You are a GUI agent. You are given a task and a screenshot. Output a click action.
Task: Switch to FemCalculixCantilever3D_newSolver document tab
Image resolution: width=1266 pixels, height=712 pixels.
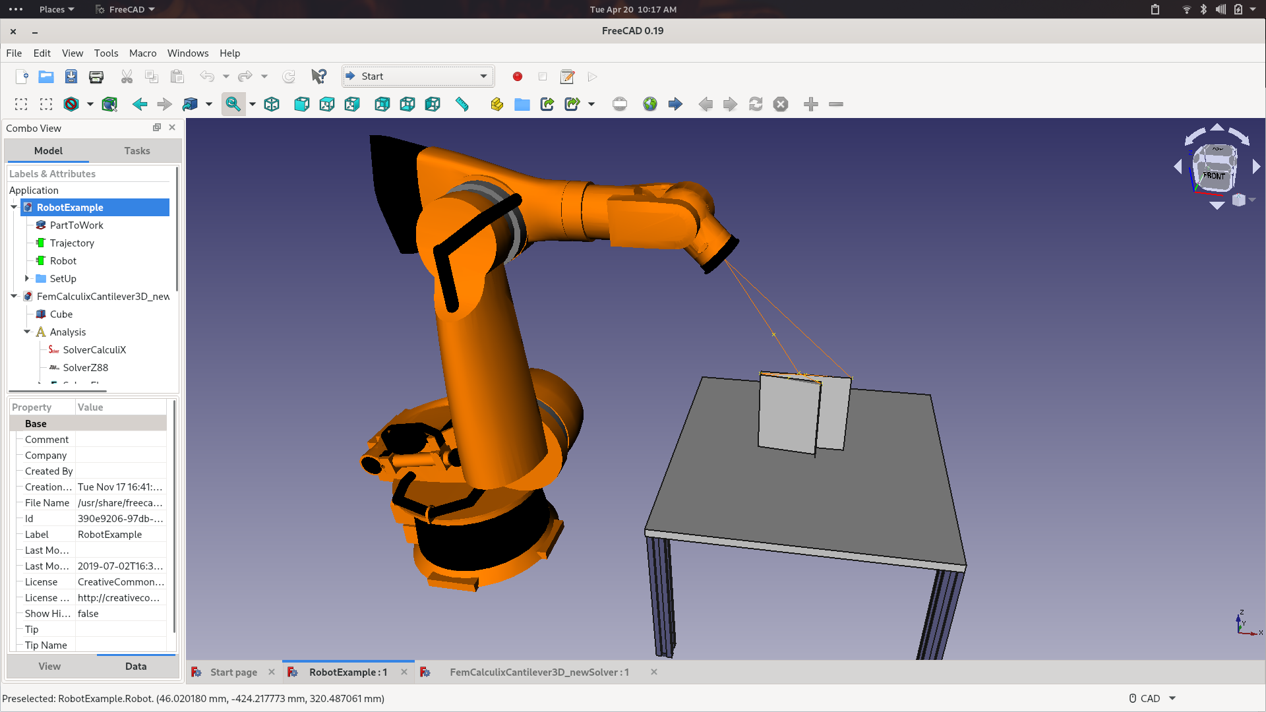[539, 672]
